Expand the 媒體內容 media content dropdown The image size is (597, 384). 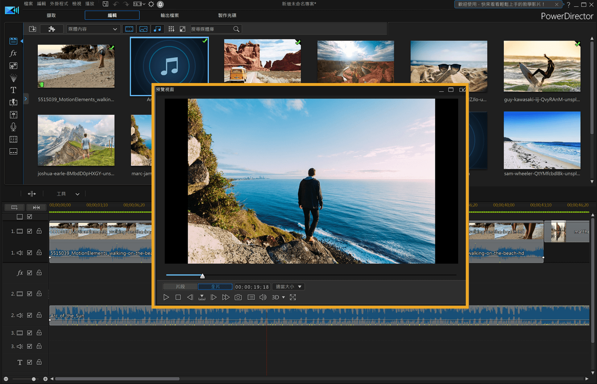pyautogui.click(x=92, y=29)
